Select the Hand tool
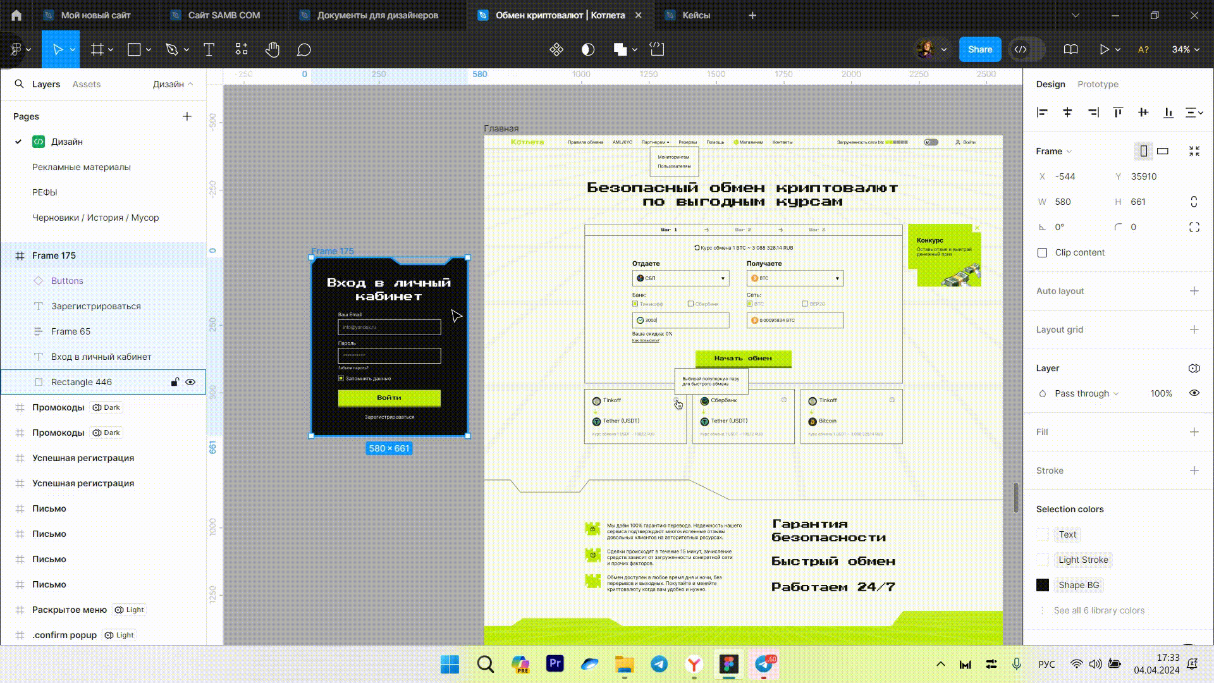 (x=273, y=49)
